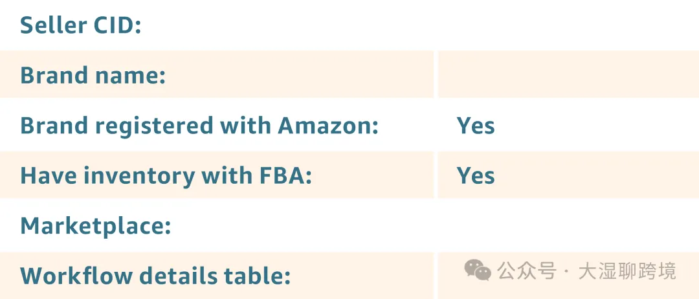699x299 pixels.
Task: Select the 'Have inventory with FBA:' row label
Action: [166, 175]
